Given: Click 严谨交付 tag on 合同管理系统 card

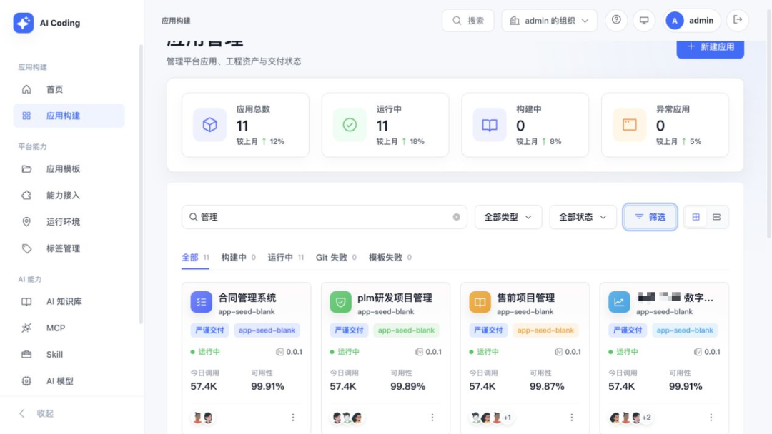Looking at the screenshot, I should click(209, 330).
